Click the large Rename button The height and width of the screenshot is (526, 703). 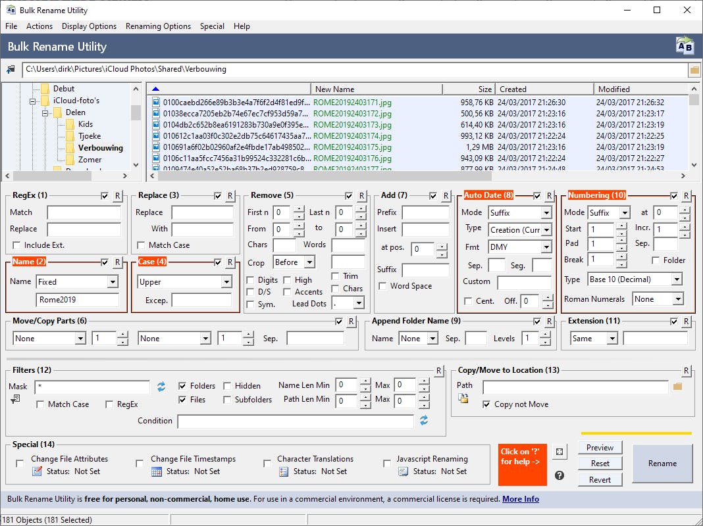(662, 464)
